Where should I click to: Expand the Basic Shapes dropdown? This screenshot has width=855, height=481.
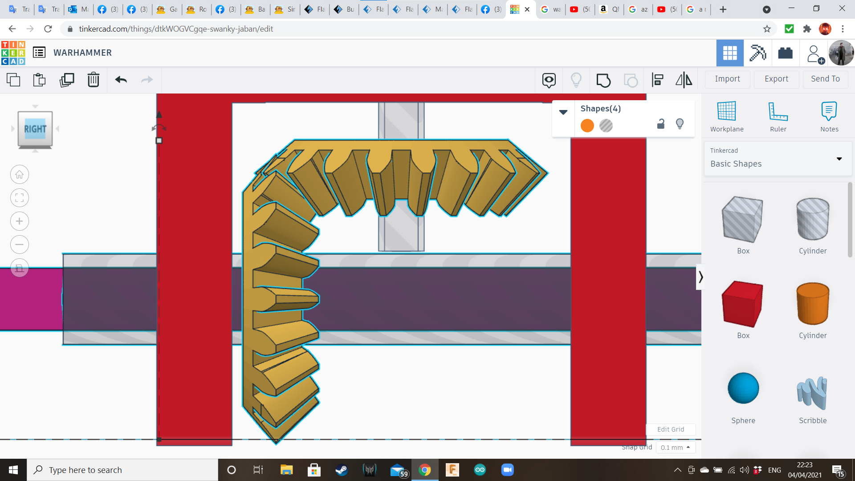(x=839, y=159)
